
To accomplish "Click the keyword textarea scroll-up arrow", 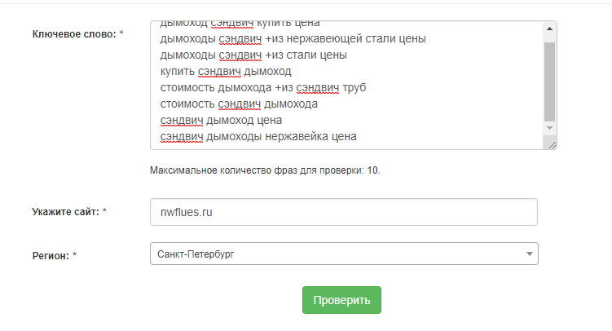I will (549, 29).
